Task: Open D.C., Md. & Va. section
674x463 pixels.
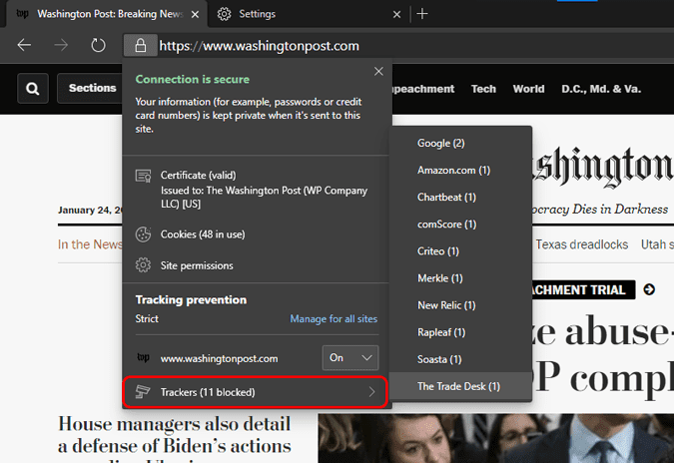Action: pyautogui.click(x=601, y=89)
